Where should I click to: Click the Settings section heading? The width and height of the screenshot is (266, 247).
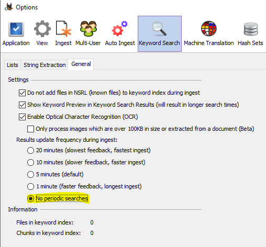pyautogui.click(x=18, y=80)
